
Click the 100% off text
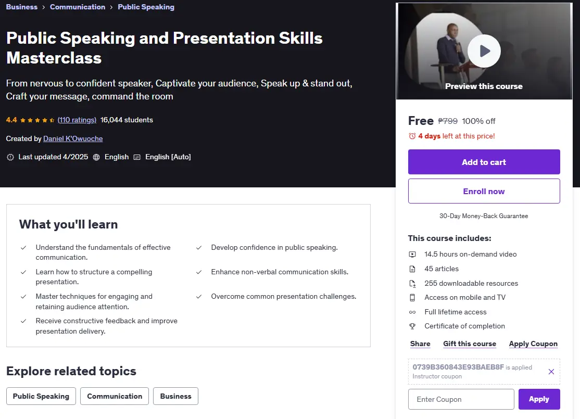pos(478,121)
